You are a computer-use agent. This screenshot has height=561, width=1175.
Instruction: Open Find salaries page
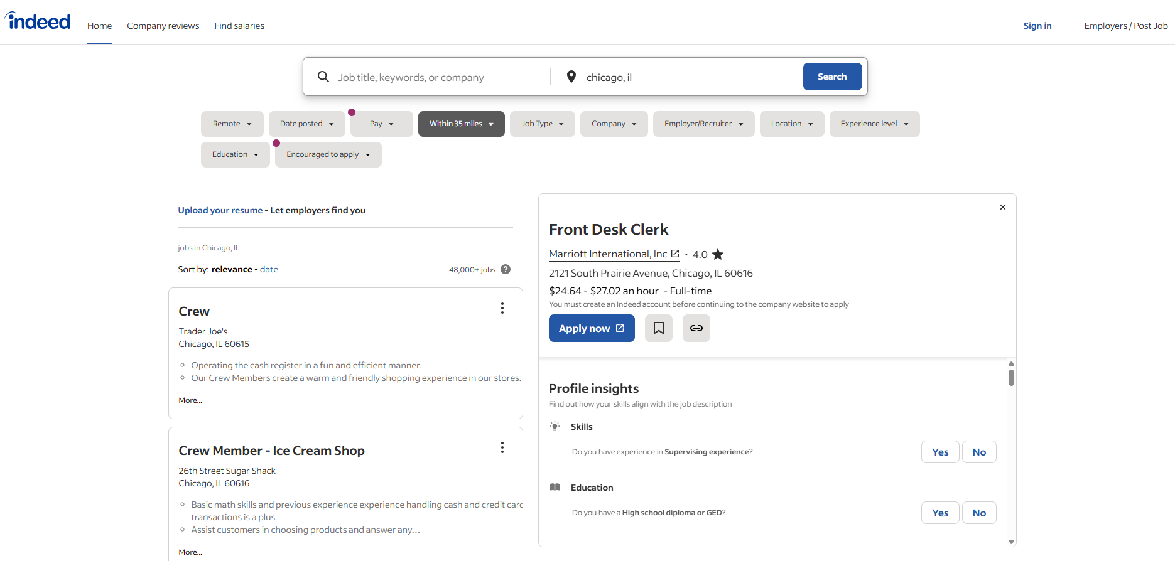click(x=239, y=26)
